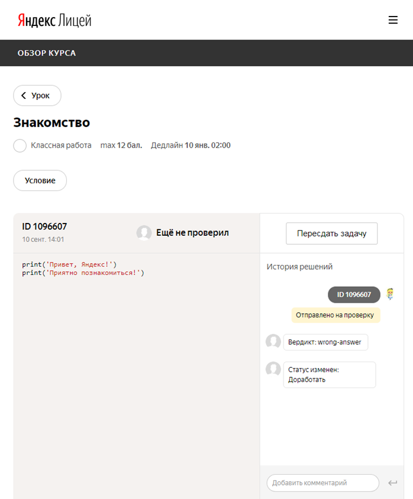Screen dimensions: 413x499
Task: Click avatar beside Статус изменен message
Action: [273, 369]
